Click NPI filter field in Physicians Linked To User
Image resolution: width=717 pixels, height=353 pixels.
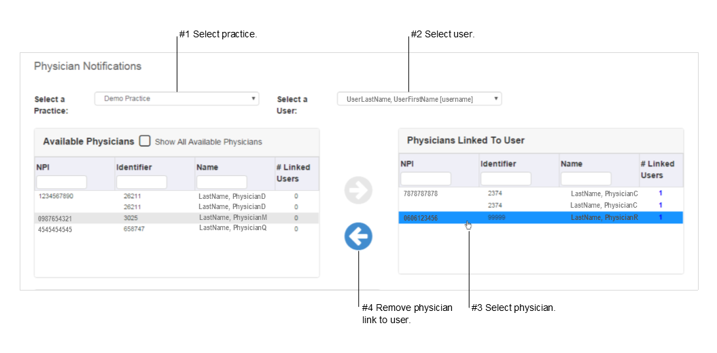[426, 179]
